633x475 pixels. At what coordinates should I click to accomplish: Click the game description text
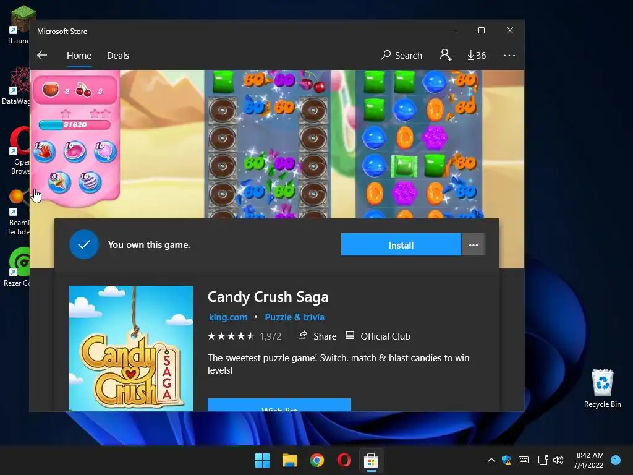tap(338, 364)
